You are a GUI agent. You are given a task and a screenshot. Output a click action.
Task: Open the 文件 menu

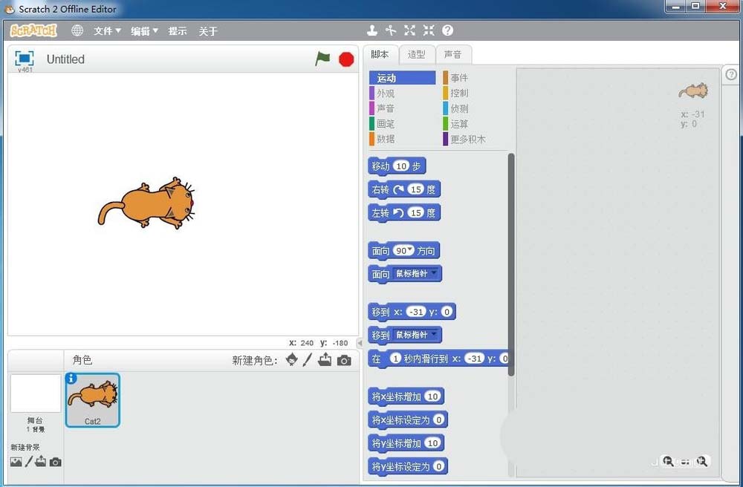[x=105, y=30]
